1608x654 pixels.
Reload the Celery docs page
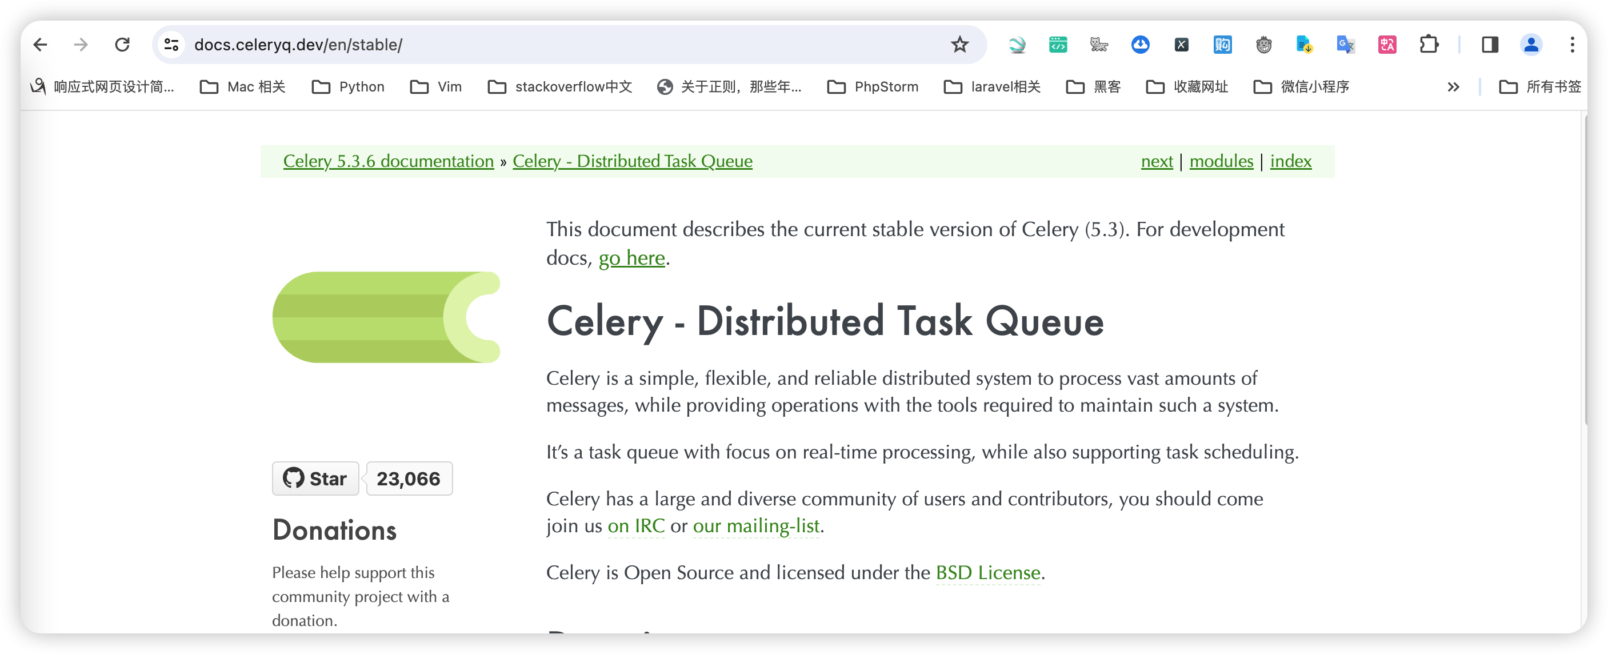pos(122,45)
